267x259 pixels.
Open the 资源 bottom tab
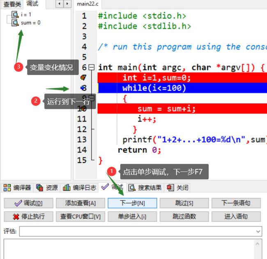(x=47, y=188)
